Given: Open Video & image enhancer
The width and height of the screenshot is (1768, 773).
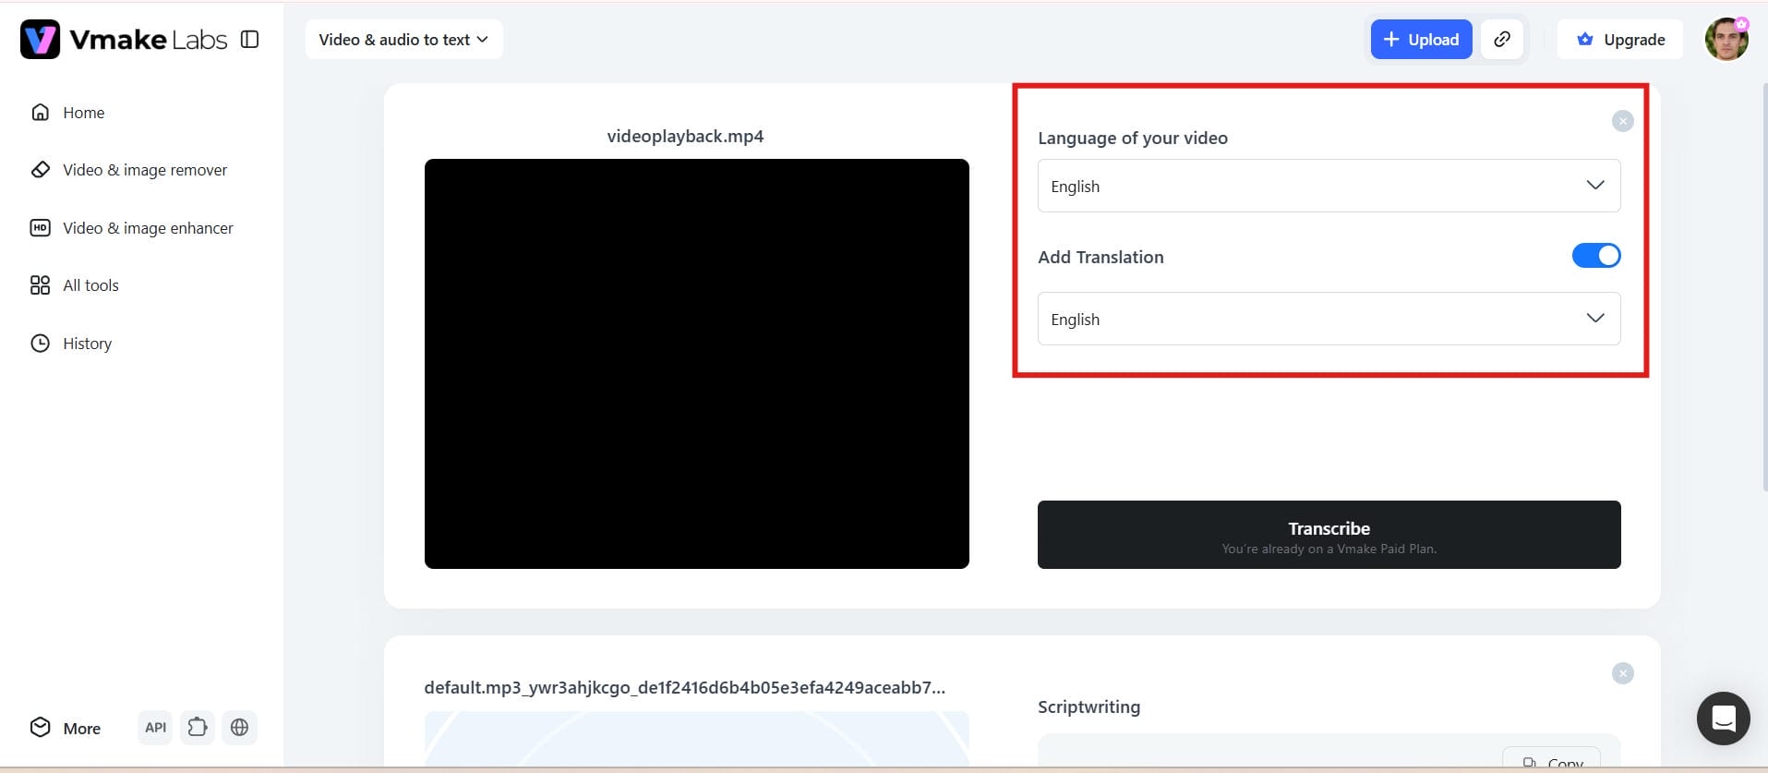Looking at the screenshot, I should point(131,228).
